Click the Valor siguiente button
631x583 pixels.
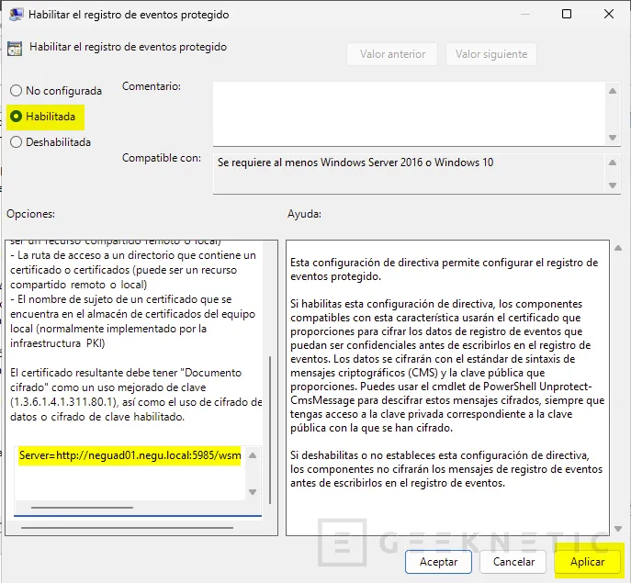(x=491, y=54)
